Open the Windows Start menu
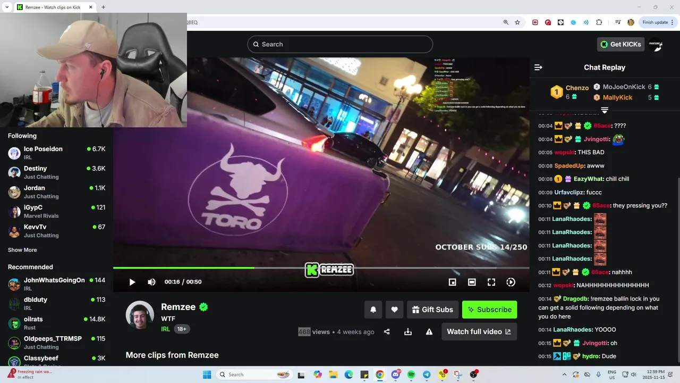 [207, 374]
